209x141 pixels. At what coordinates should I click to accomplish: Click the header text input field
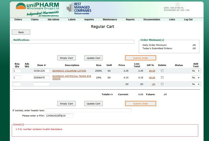(89, 111)
